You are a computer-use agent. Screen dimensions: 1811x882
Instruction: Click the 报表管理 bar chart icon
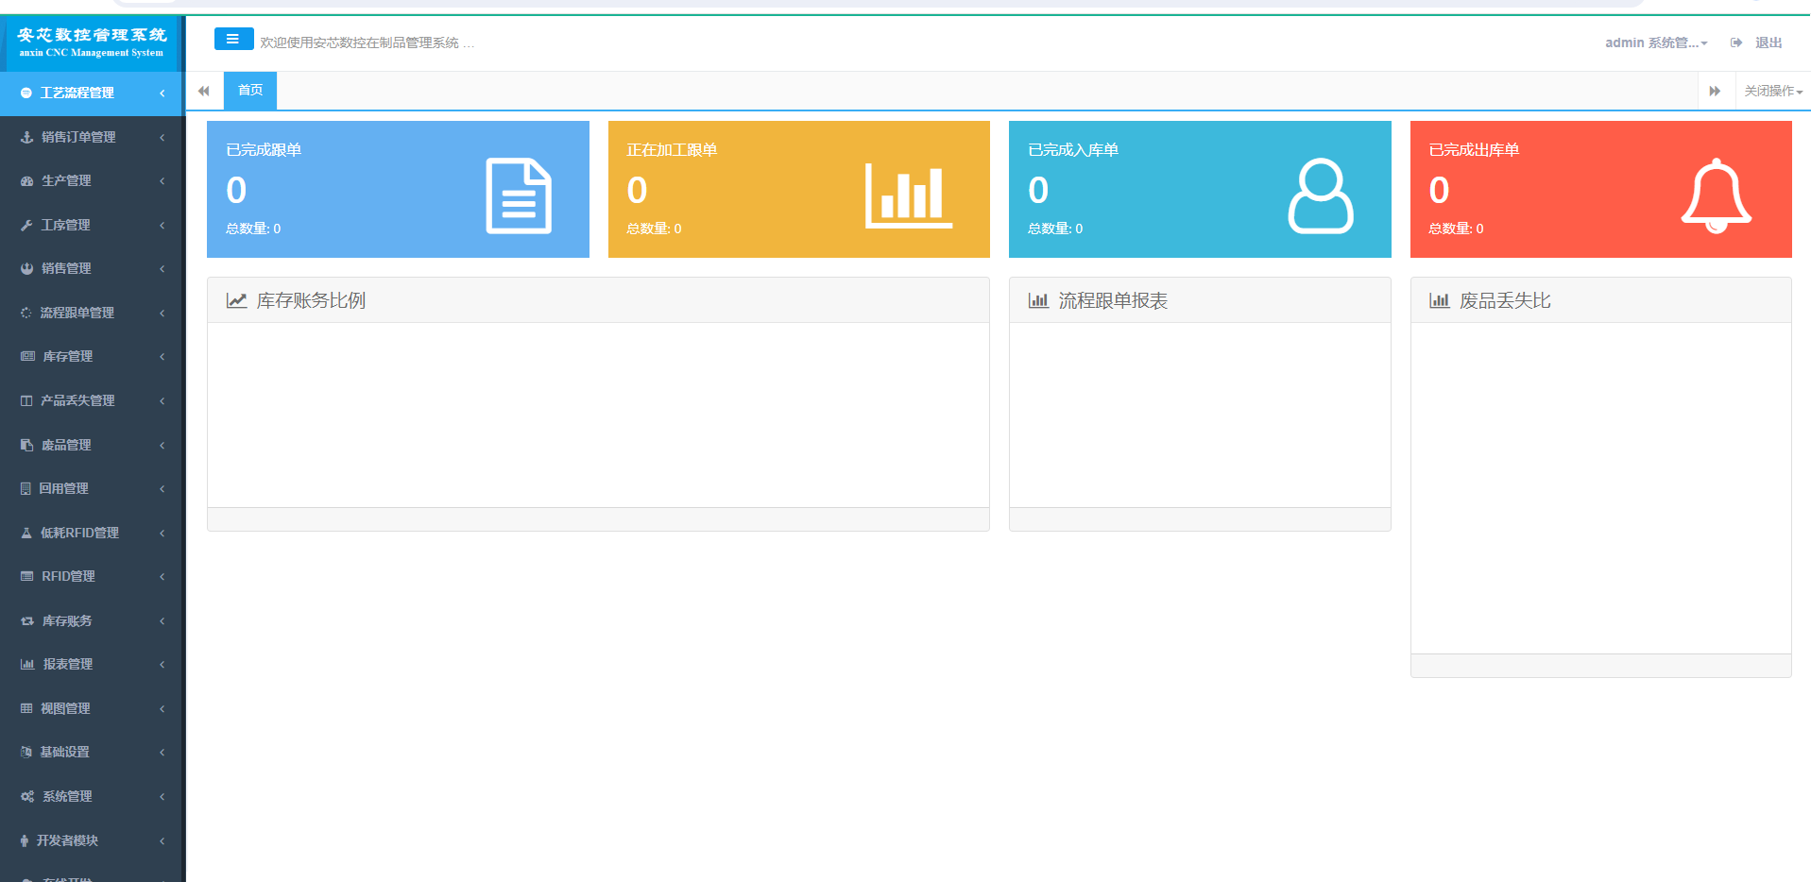click(27, 664)
